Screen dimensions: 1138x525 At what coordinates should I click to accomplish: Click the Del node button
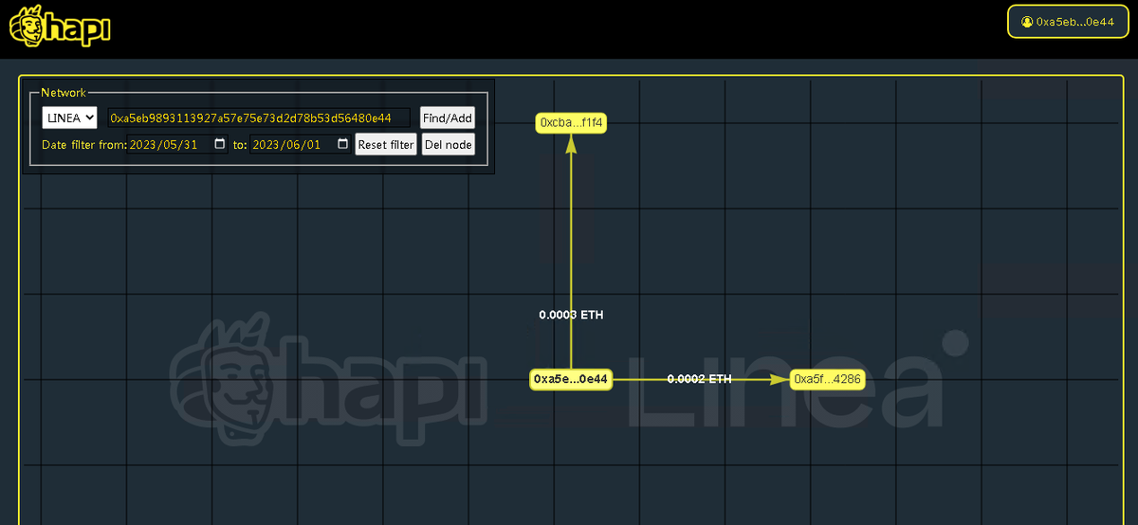(x=448, y=145)
